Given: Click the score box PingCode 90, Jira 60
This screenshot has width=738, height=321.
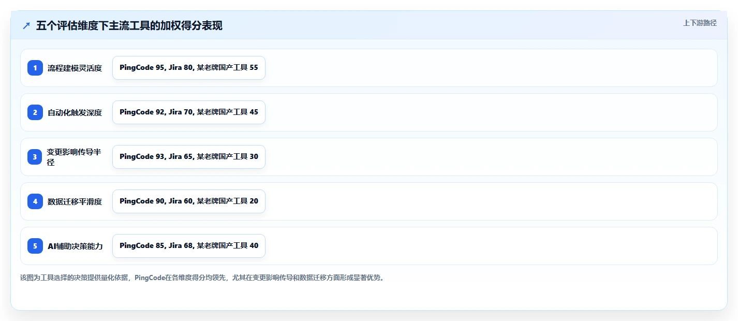Looking at the screenshot, I should click(x=189, y=201).
